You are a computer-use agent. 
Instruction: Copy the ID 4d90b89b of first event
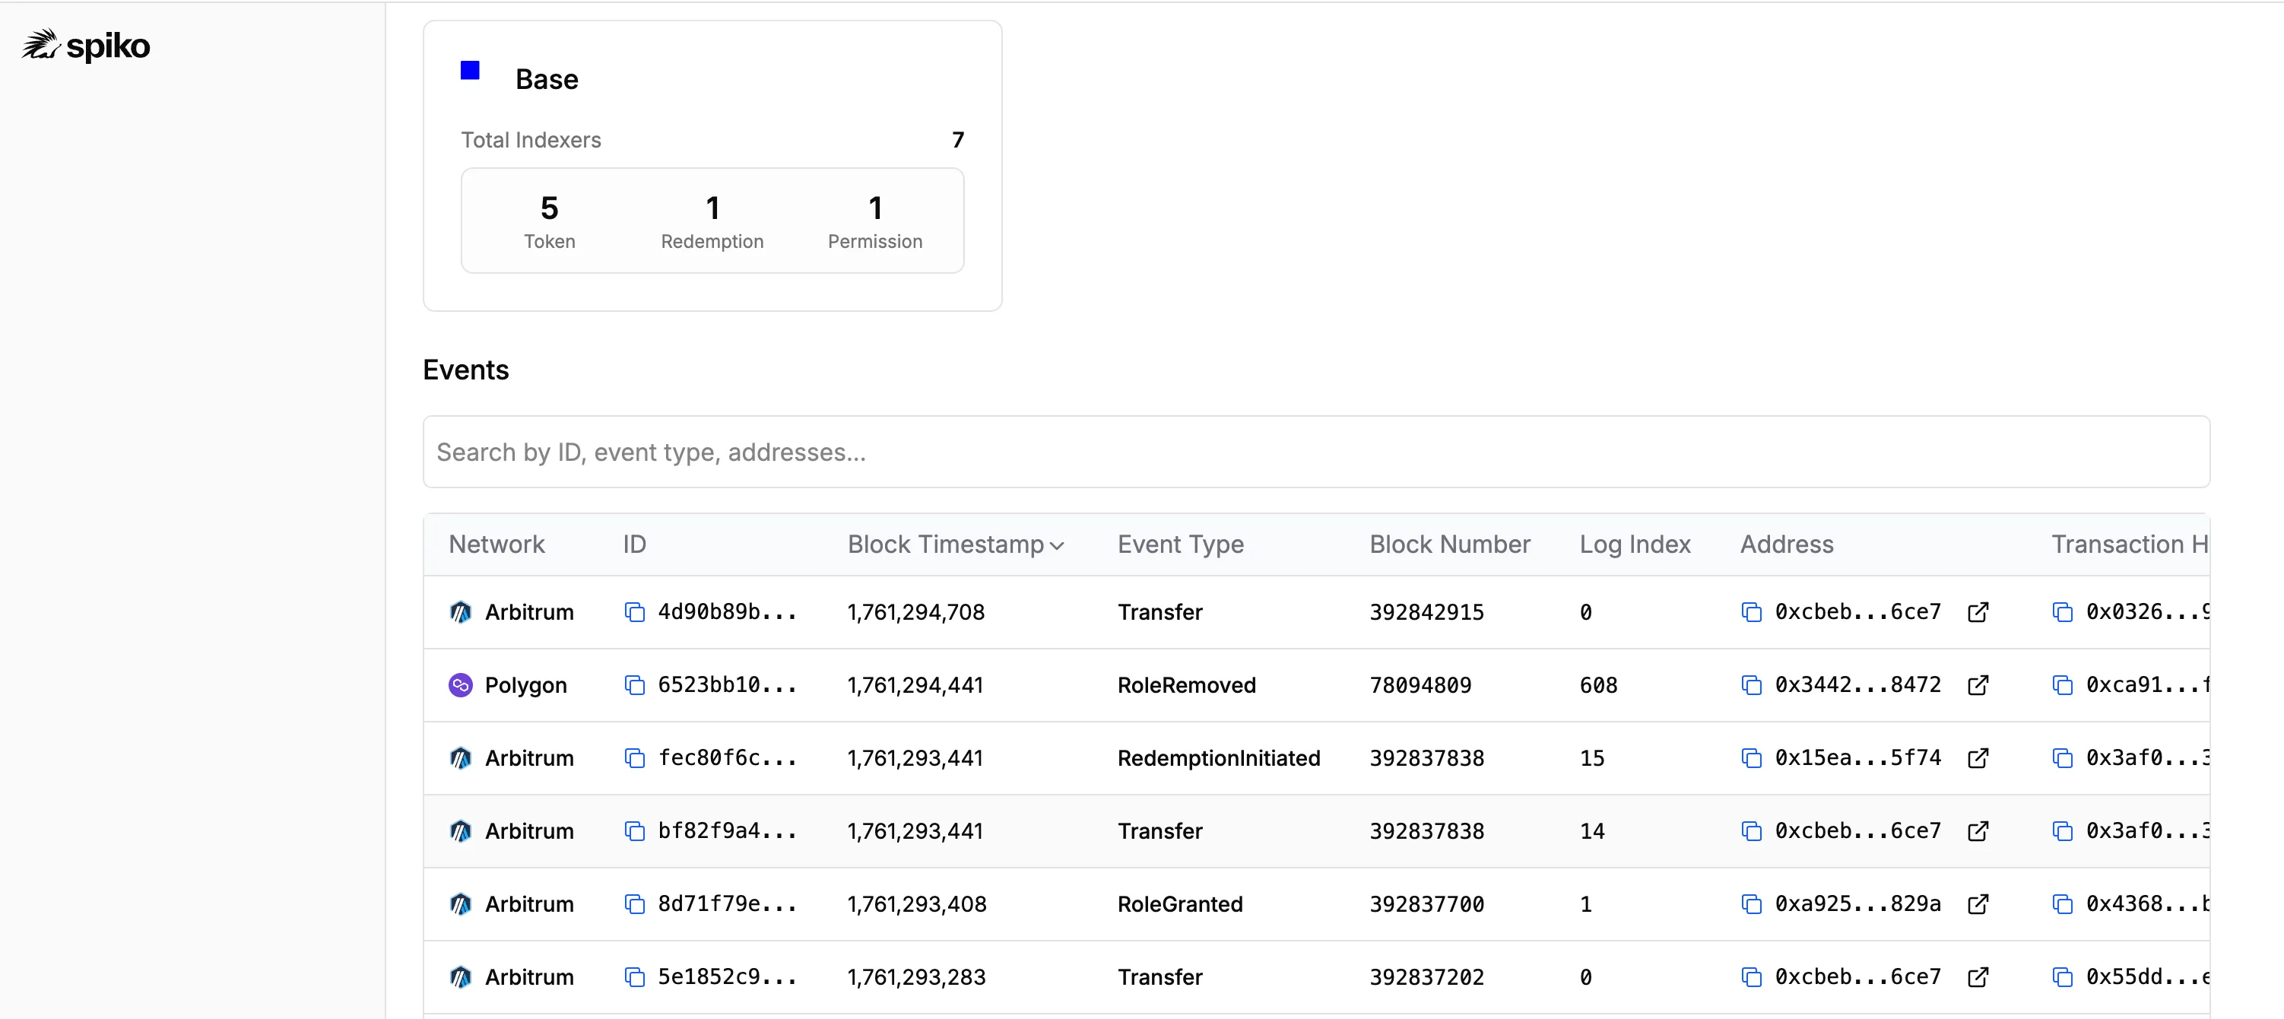pyautogui.click(x=635, y=612)
